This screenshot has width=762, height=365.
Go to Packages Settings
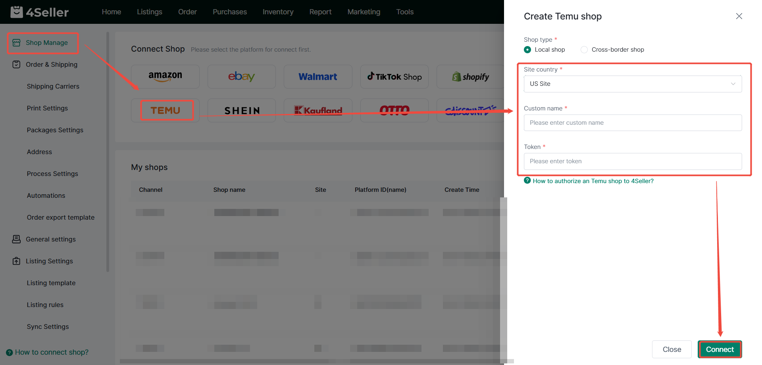(55, 130)
